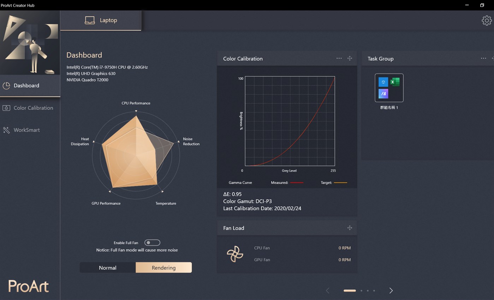The image size is (494, 300).
Task: Click the Fan Load panel title
Action: tap(233, 228)
